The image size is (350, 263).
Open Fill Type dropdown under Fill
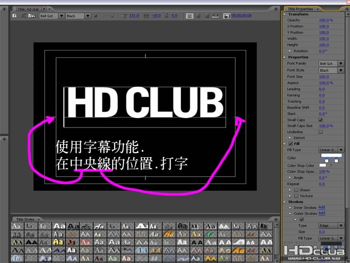331,150
